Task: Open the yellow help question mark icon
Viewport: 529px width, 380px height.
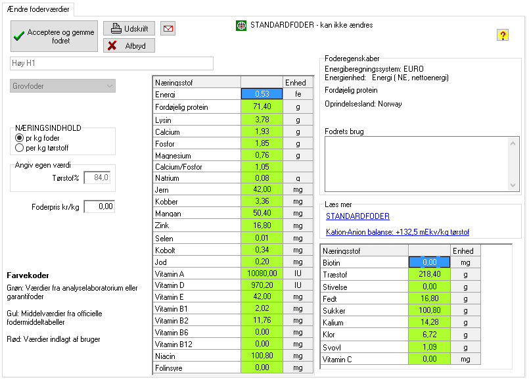Action: tap(503, 35)
